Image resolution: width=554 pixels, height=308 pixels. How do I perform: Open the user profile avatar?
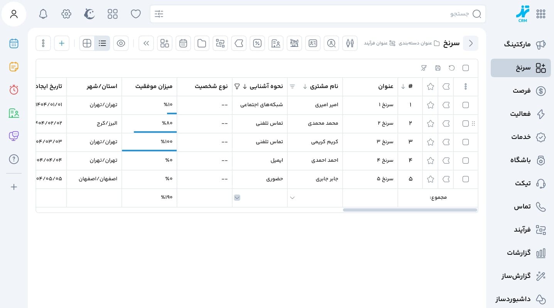(x=14, y=14)
